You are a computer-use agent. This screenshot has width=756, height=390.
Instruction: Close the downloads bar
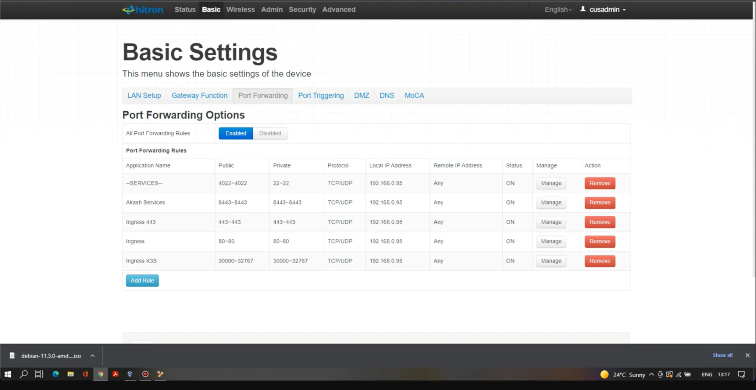coord(747,355)
